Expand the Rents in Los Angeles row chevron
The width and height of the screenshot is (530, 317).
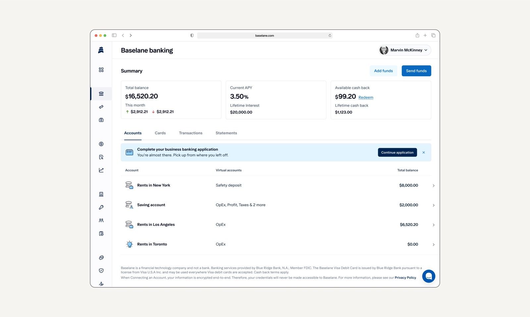pos(433,225)
